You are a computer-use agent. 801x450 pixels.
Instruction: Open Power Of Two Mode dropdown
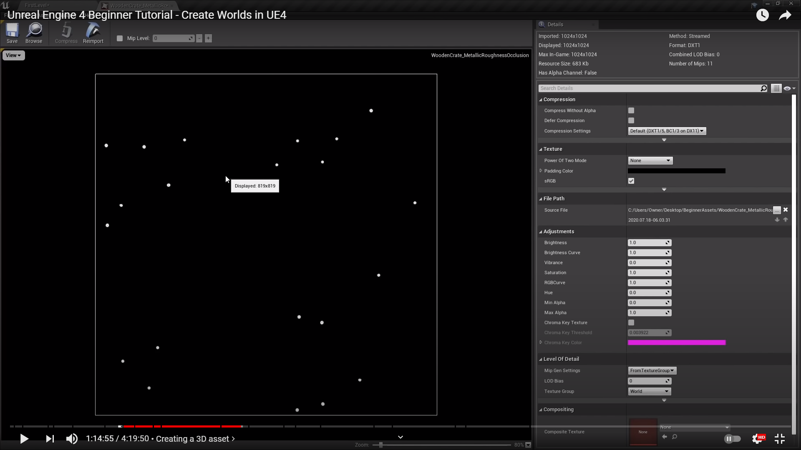coord(650,161)
